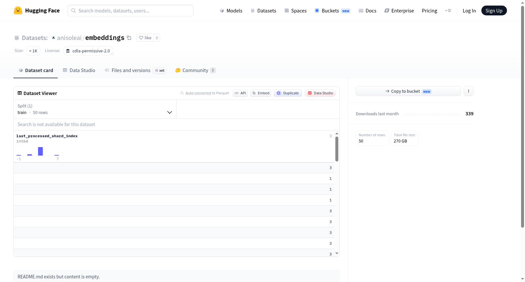525x282 pixels.
Task: Click the Dataset Viewer table icon
Action: click(20, 93)
